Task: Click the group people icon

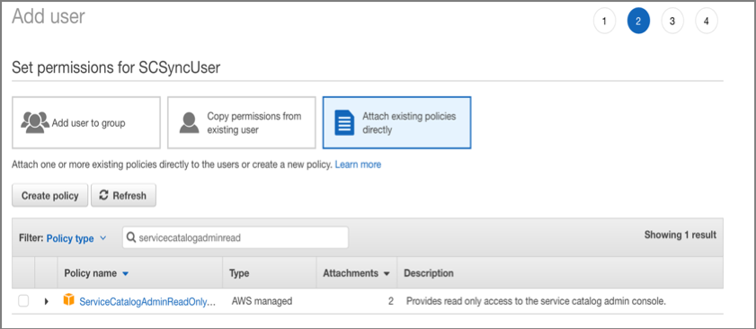Action: tap(35, 122)
